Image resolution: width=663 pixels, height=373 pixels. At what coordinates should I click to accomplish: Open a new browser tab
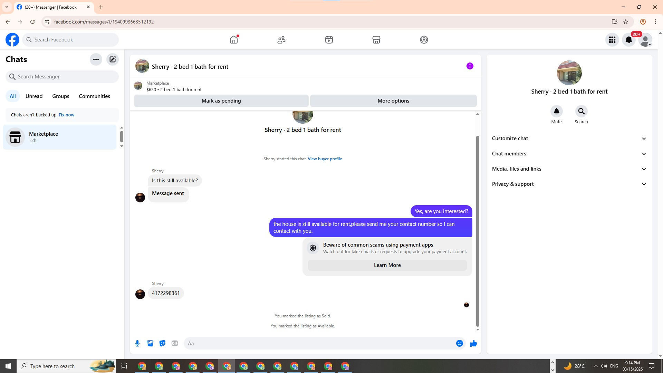tap(101, 7)
